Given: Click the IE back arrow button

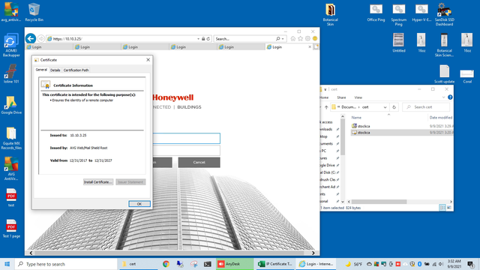Looking at the screenshot, I should coord(31,38).
